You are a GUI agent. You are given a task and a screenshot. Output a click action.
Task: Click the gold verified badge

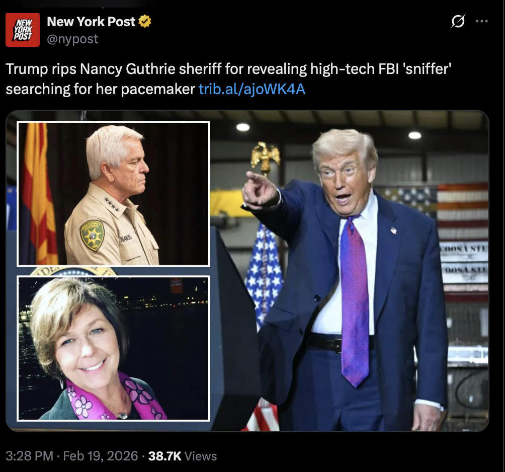coord(144,21)
